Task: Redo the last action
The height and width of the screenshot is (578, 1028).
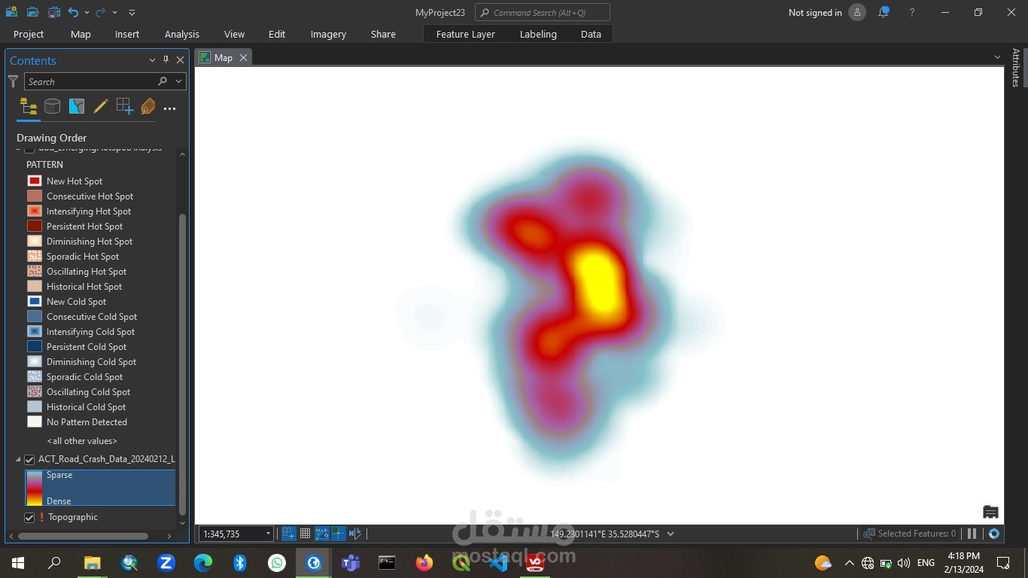Action: pos(100,12)
